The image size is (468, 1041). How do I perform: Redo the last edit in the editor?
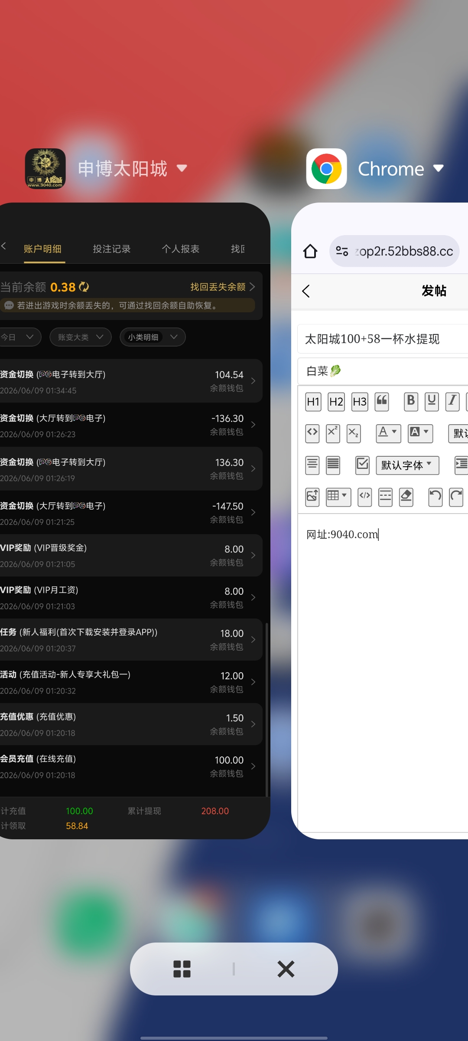coord(456,497)
